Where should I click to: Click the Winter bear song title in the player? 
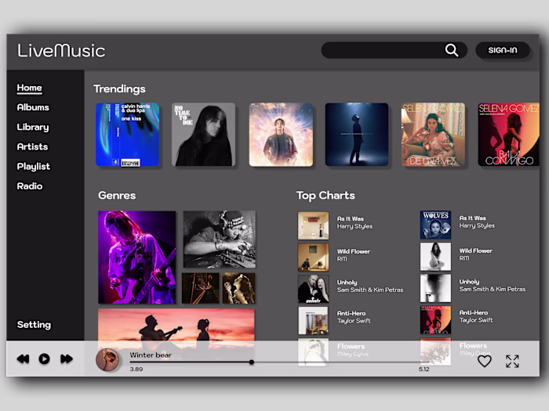tap(151, 355)
